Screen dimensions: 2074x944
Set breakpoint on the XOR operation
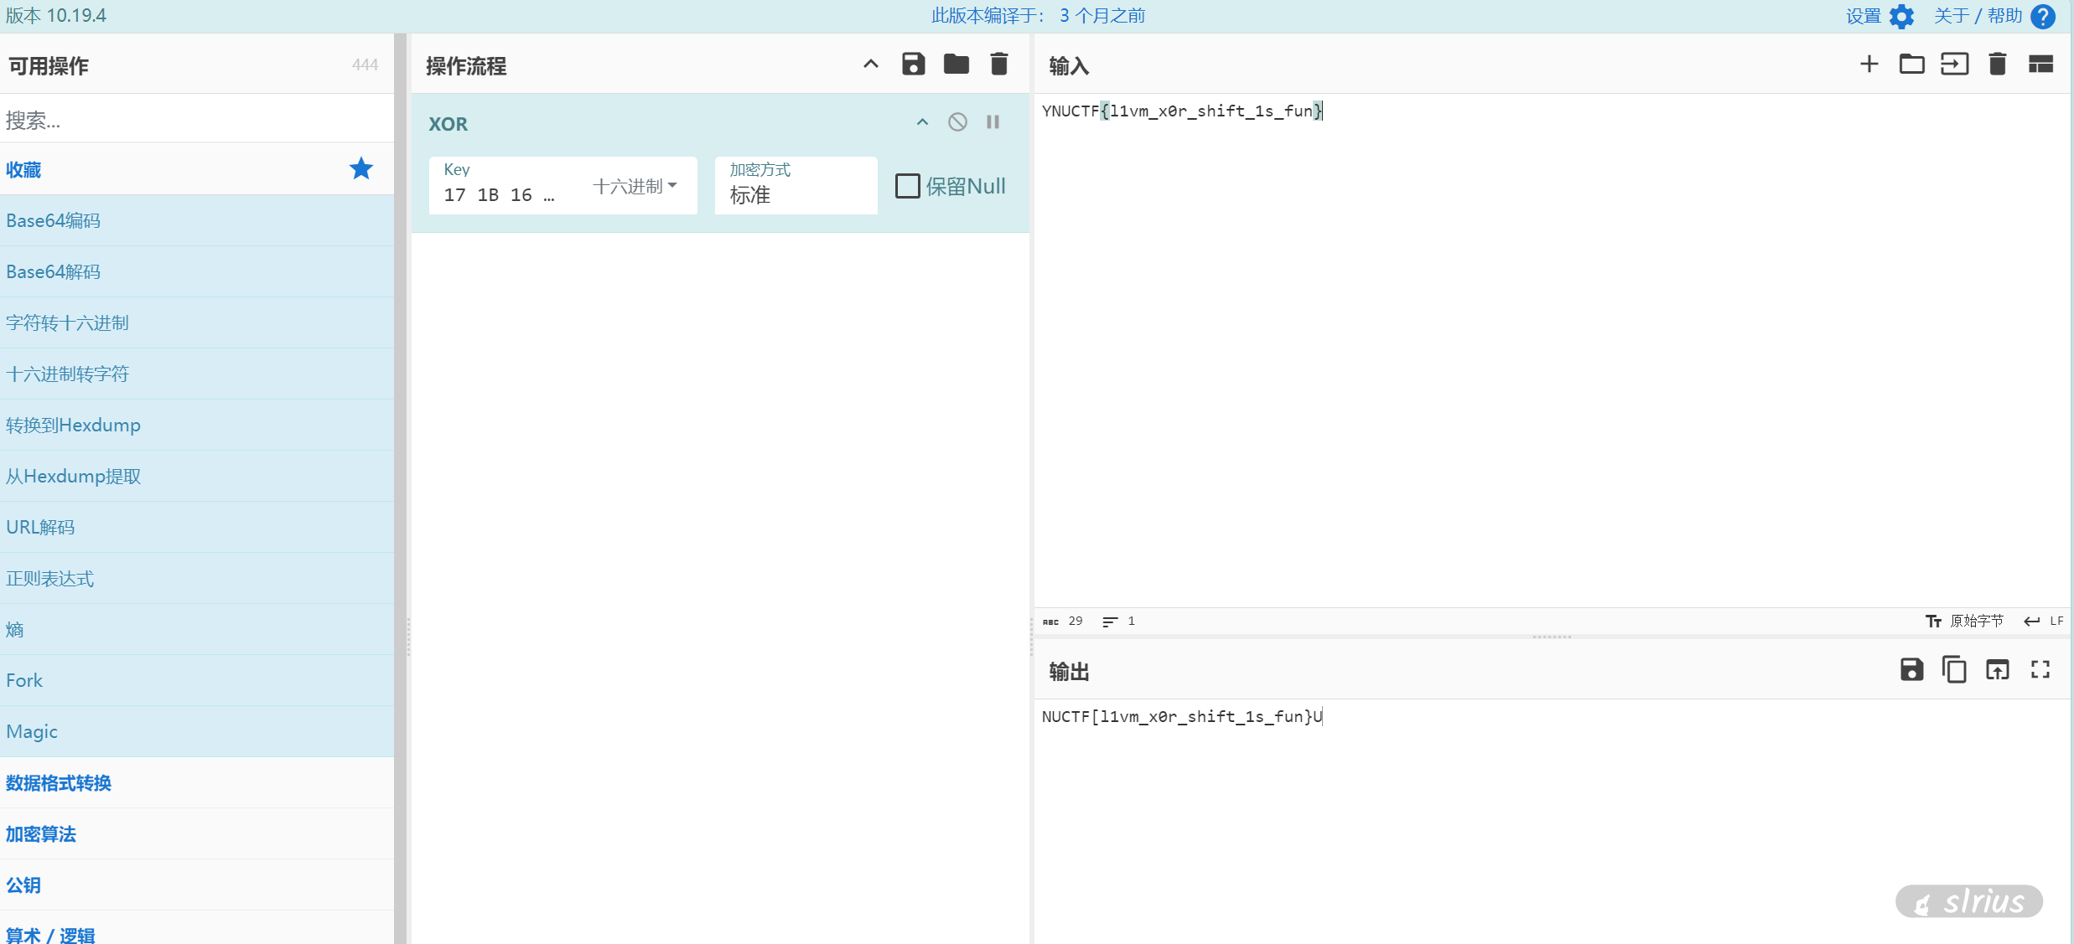coord(993,122)
